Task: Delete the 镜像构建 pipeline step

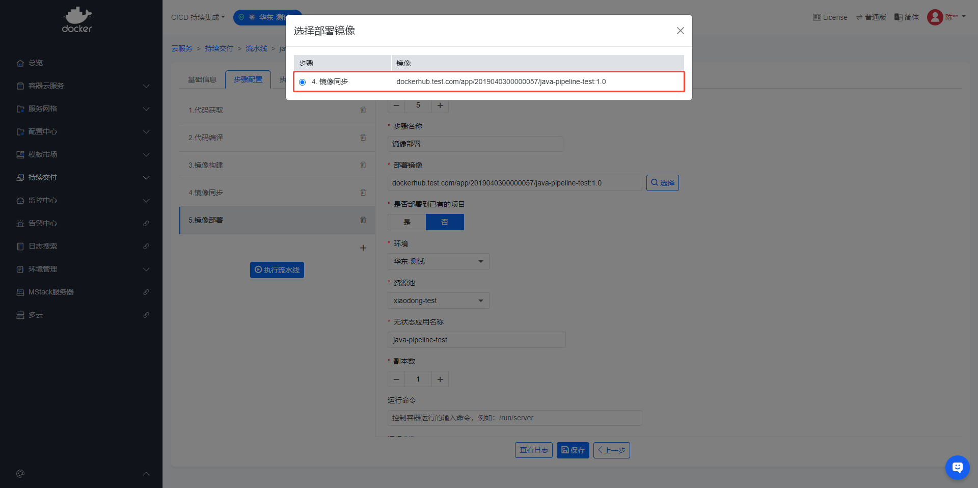Action: pos(363,165)
